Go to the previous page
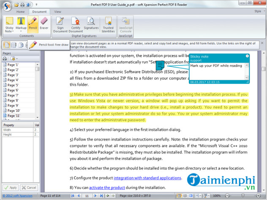Viewport: 267px width, 200px height. pyautogui.click(x=79, y=196)
